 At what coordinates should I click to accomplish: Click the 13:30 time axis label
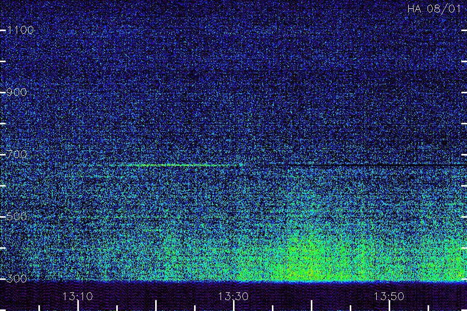pos(233,296)
